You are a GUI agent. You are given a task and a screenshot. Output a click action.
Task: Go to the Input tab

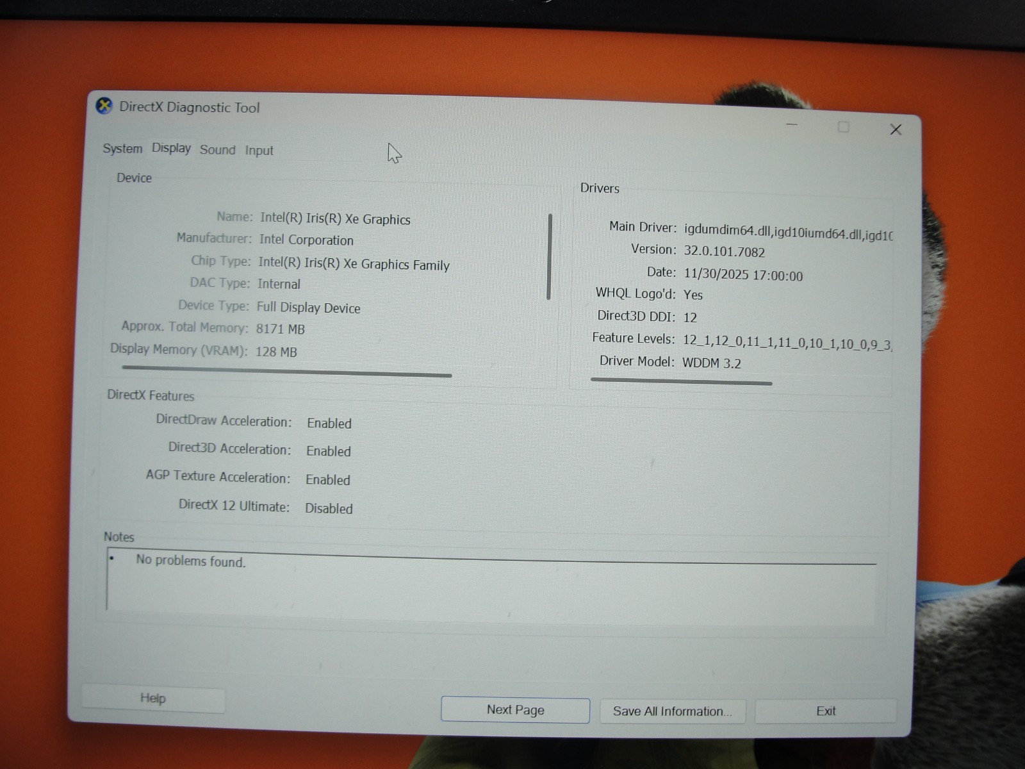point(259,151)
